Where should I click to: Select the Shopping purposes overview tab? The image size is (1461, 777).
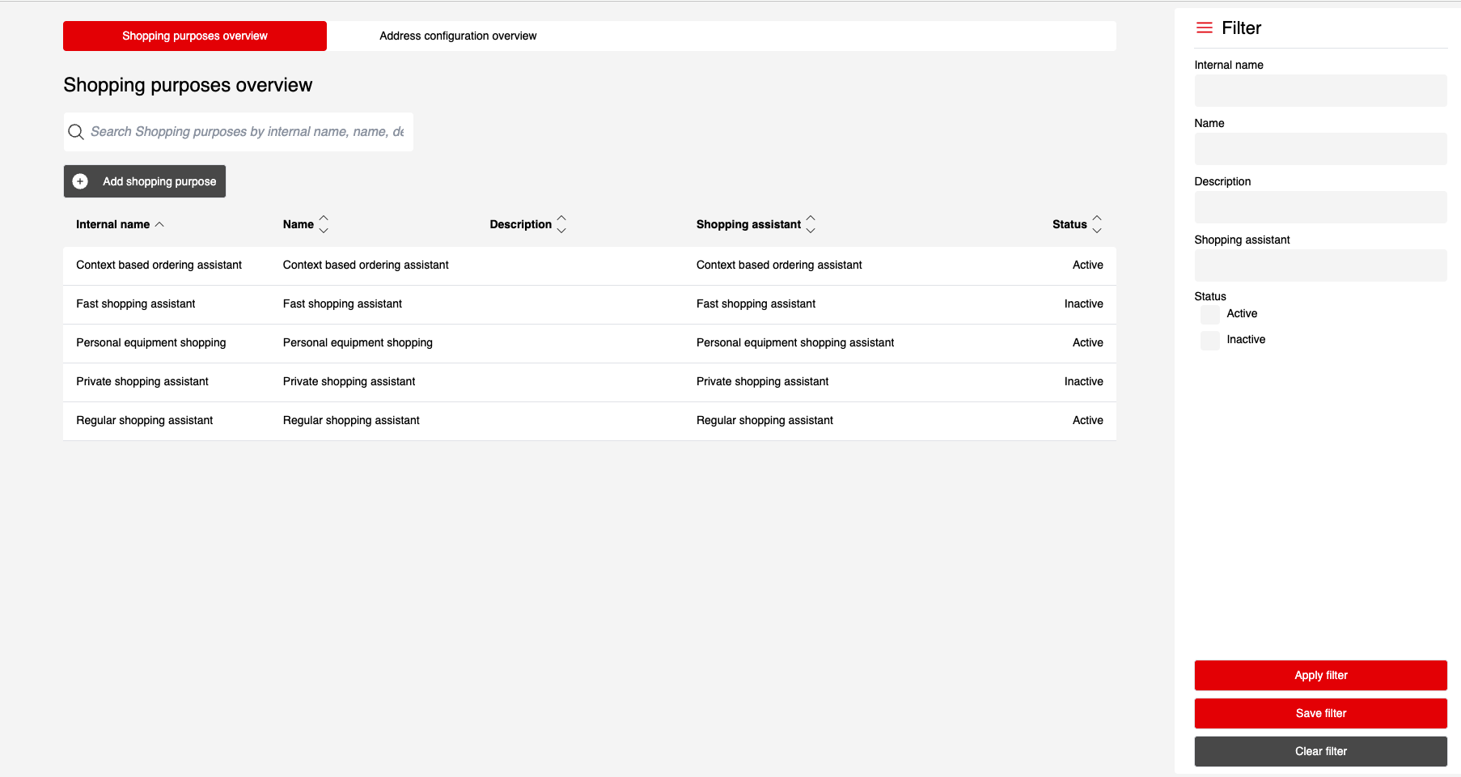[x=195, y=36]
